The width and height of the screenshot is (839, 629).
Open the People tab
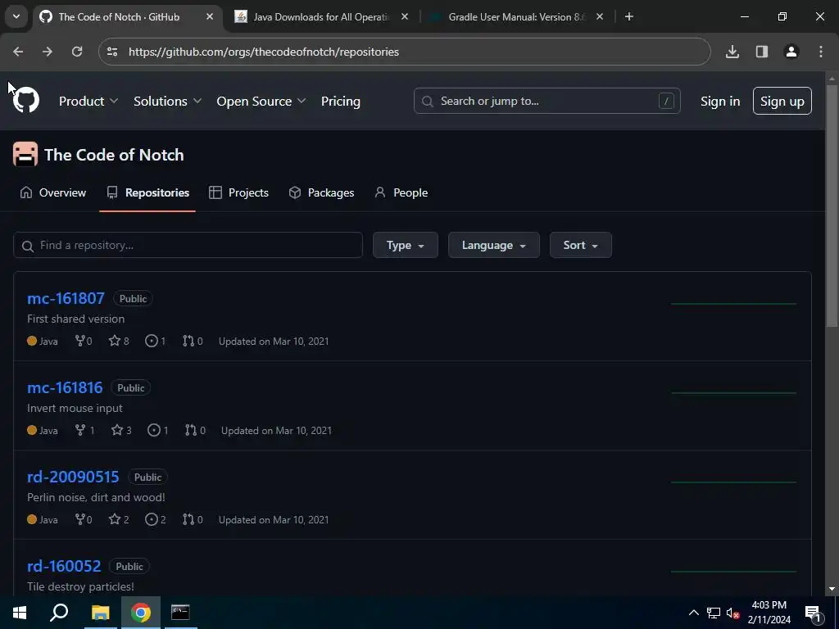pos(401,192)
